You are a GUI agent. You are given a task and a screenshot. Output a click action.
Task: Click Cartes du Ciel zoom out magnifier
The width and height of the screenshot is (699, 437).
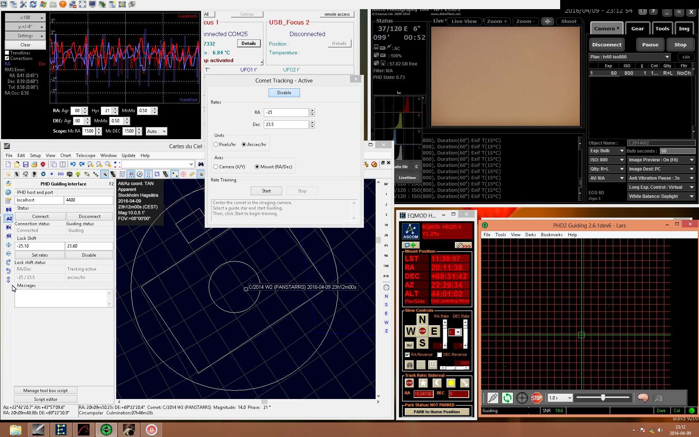(99, 164)
